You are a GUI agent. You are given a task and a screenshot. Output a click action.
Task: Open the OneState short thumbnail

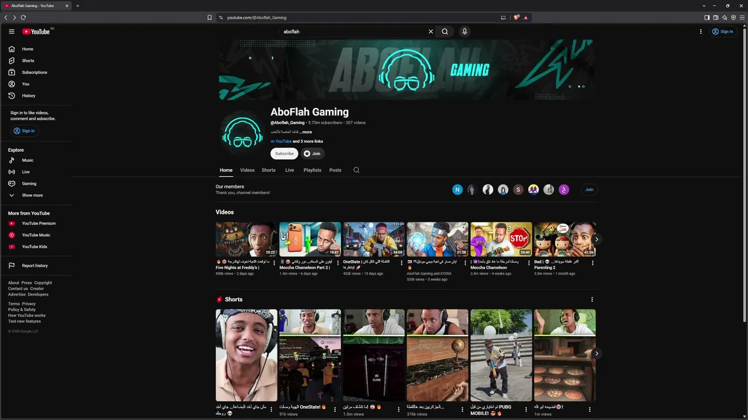[x=310, y=355]
